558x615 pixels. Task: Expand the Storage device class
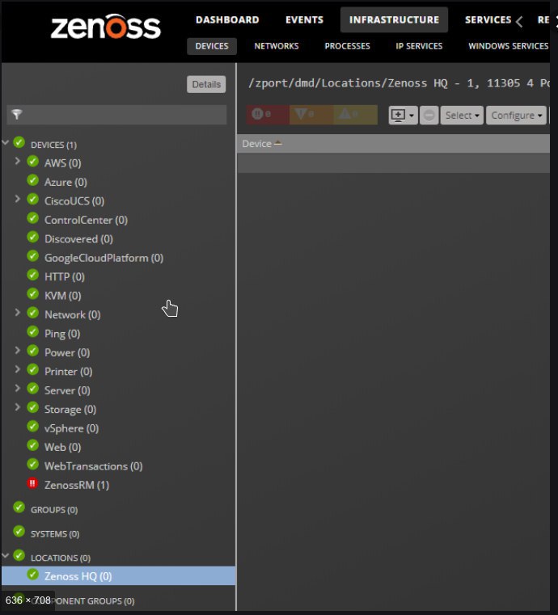pyautogui.click(x=17, y=407)
